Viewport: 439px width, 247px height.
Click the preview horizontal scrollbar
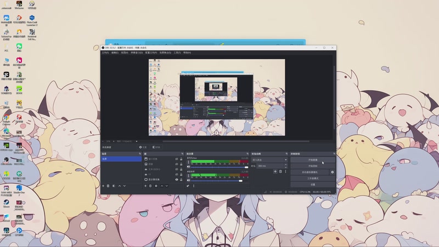(236, 142)
